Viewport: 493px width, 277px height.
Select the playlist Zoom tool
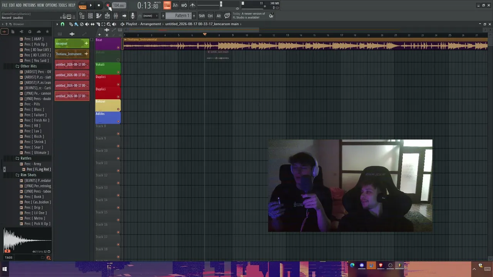click(109, 24)
